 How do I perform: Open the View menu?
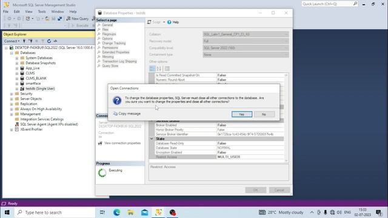(x=28, y=12)
